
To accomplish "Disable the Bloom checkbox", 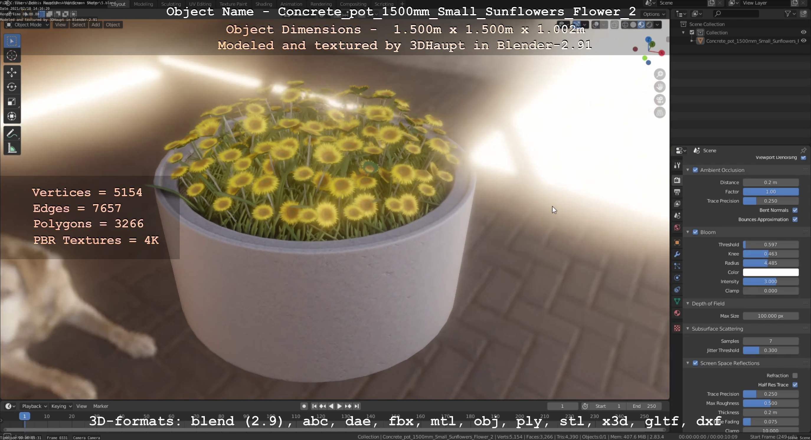I will tap(695, 232).
